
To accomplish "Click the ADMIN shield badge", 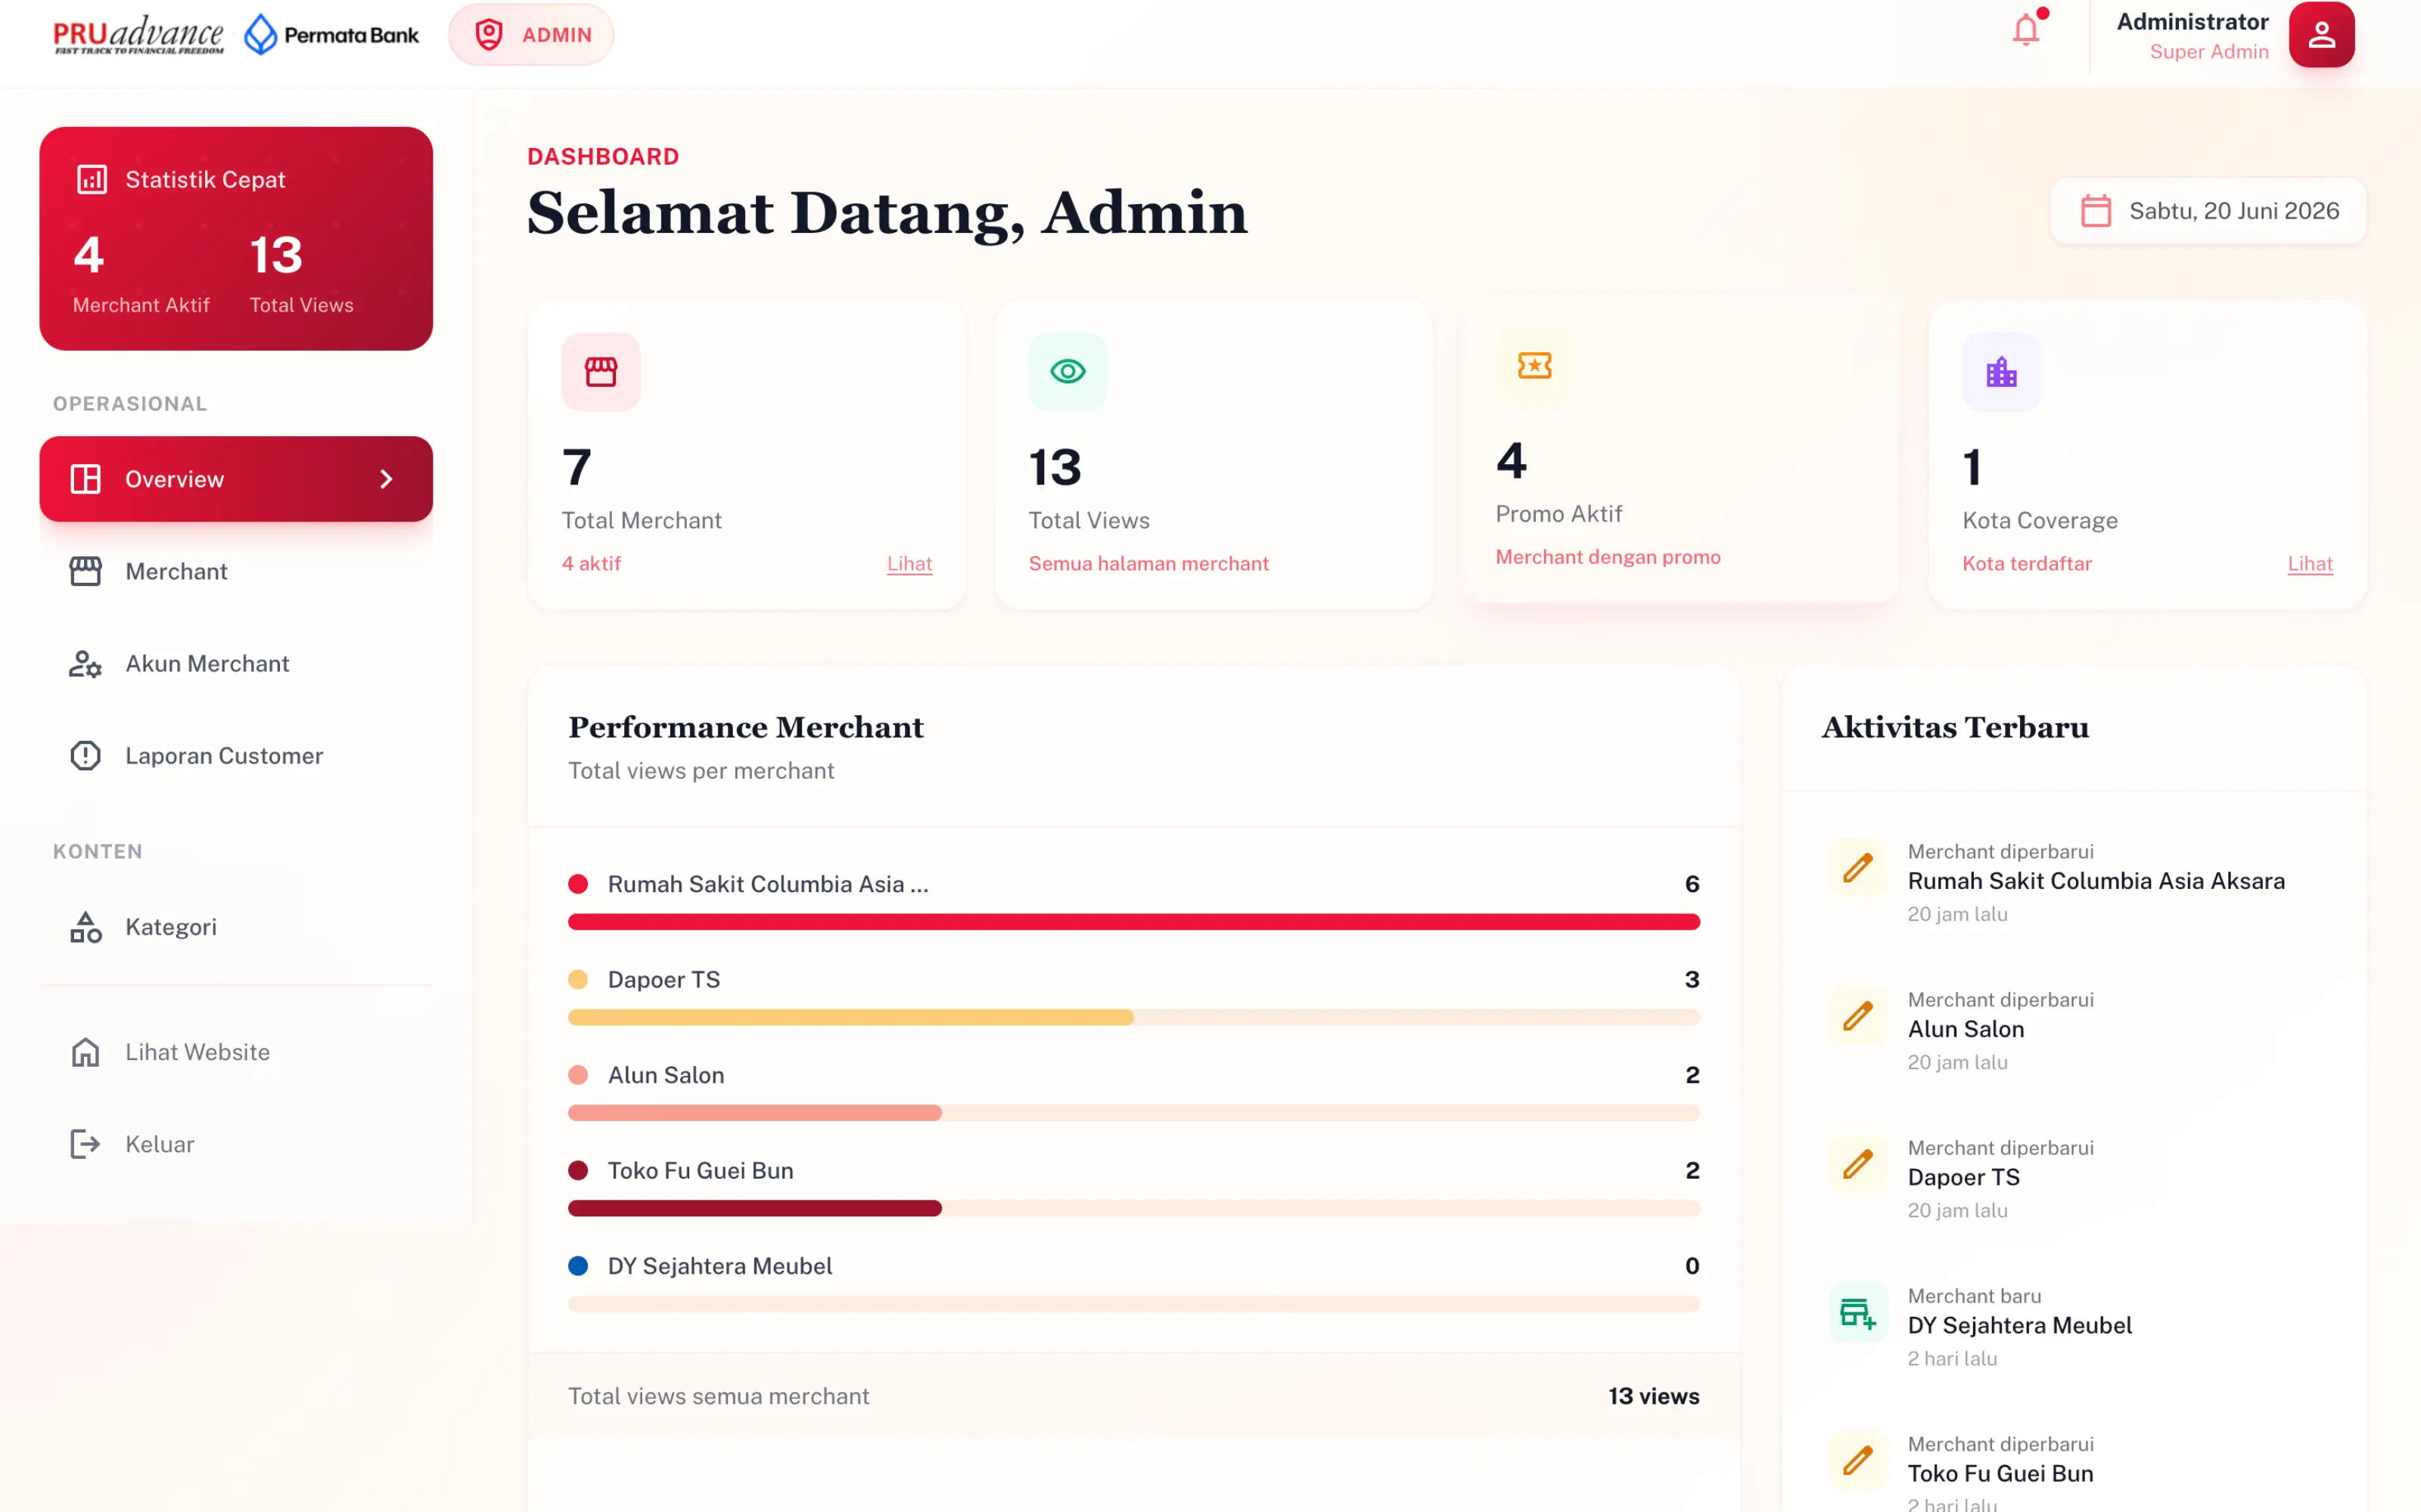I will click(531, 35).
